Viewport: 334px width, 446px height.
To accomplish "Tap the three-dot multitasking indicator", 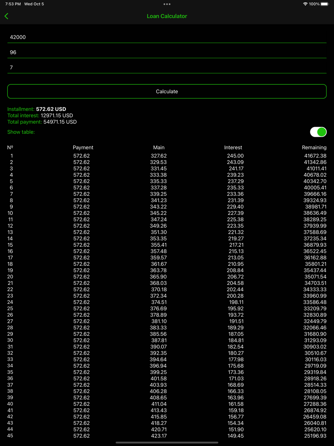I will (167, 4).
